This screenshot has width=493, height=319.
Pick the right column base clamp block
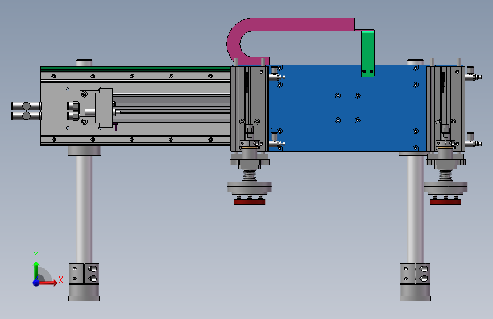coord(415,274)
